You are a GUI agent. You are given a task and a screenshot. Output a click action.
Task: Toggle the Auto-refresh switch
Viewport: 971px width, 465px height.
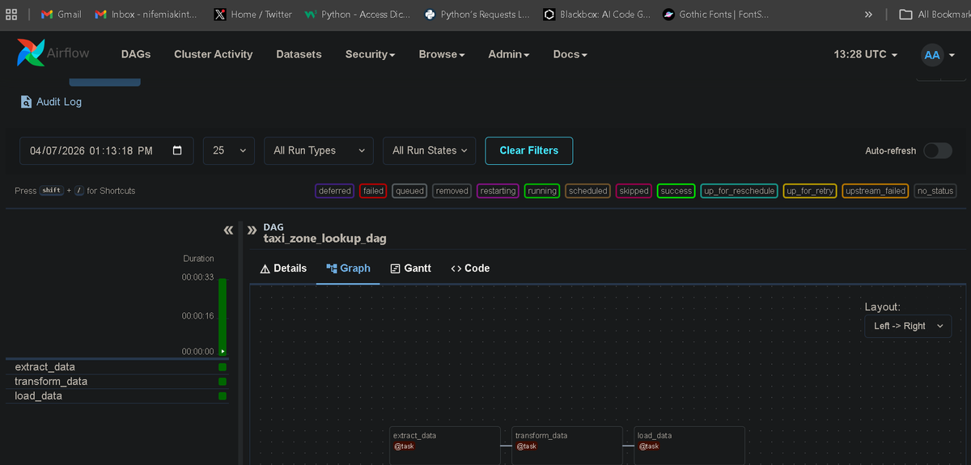pos(938,150)
